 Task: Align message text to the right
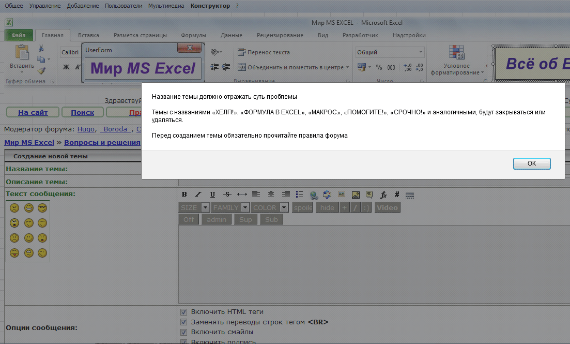[286, 195]
